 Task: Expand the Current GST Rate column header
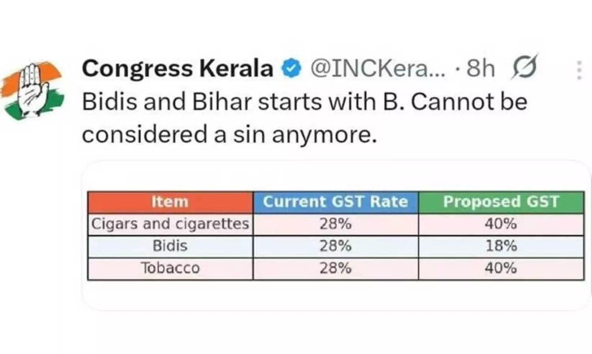click(x=335, y=202)
